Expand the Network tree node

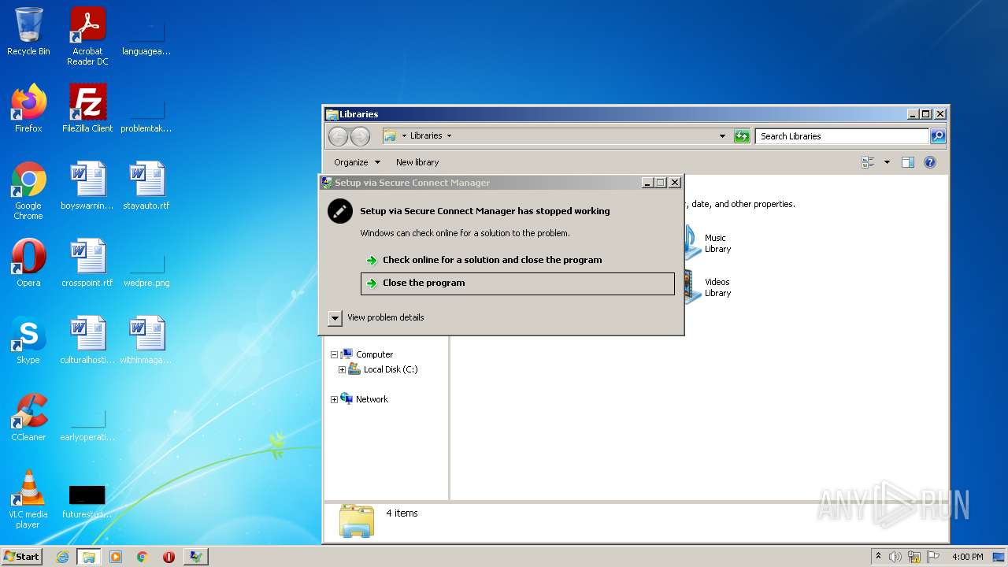[x=334, y=400]
